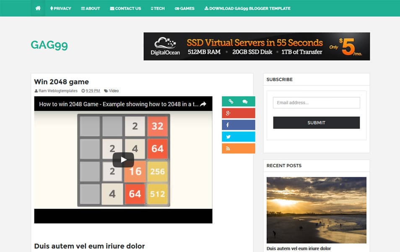Viewport: 400px width, 252px height.
Task: Download GAG99 Blogger Template link
Action: 247,8
